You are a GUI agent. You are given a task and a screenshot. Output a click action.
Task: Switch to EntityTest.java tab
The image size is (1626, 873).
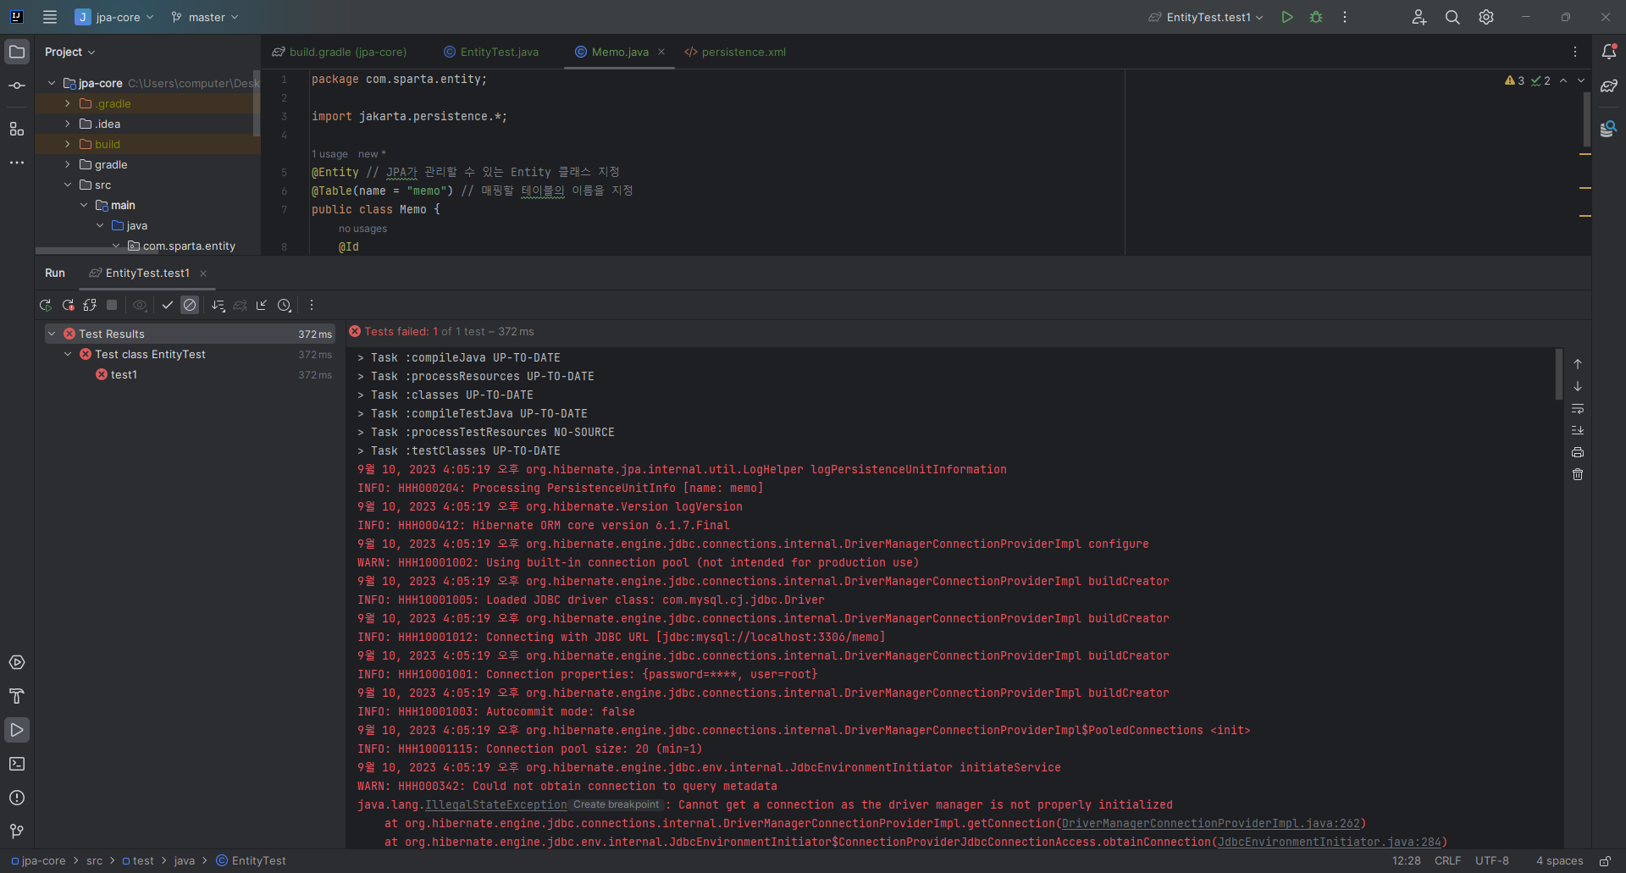491,52
